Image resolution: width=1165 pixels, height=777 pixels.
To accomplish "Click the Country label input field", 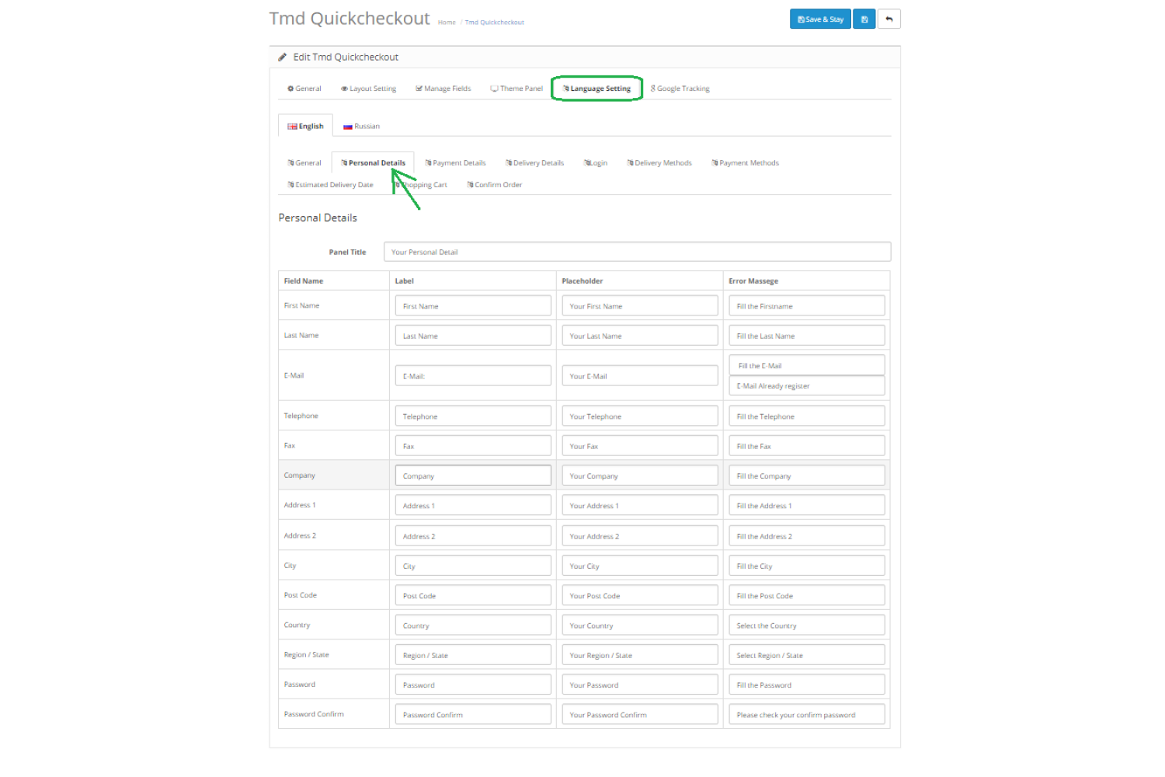I will click(x=473, y=625).
